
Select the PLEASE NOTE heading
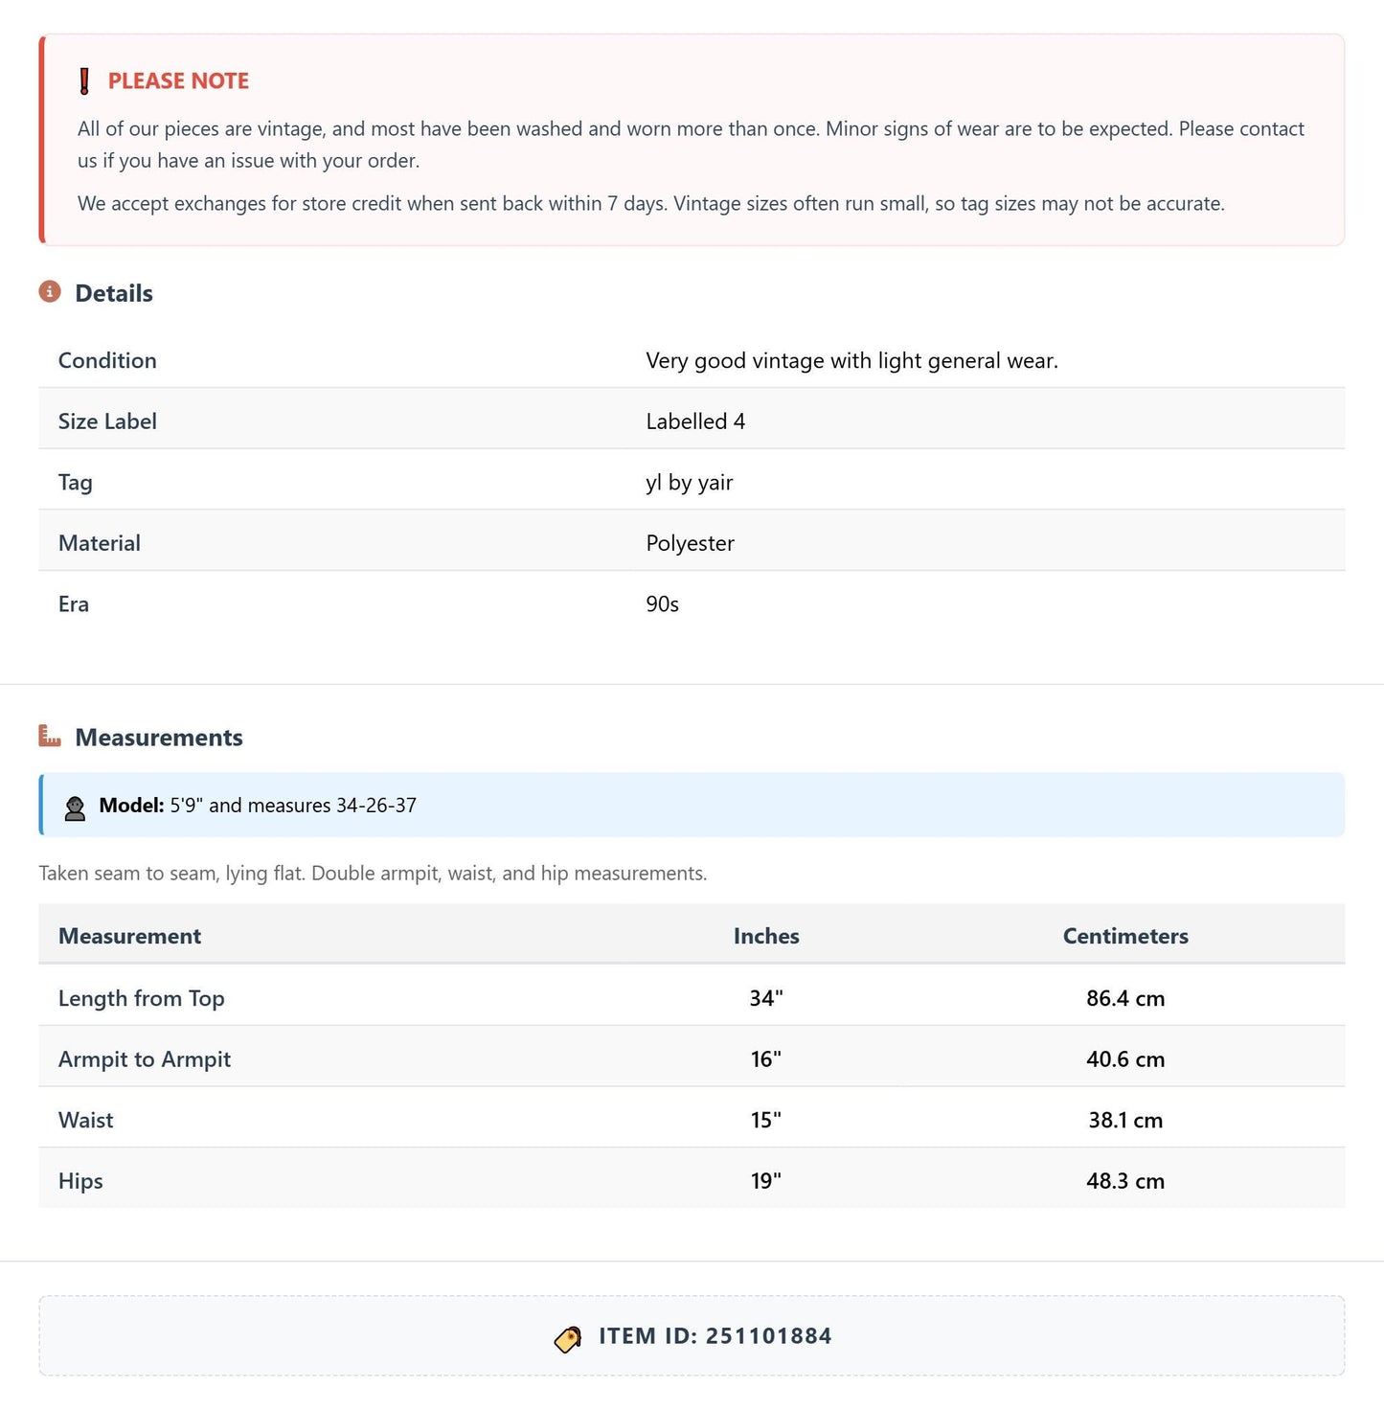click(x=178, y=81)
